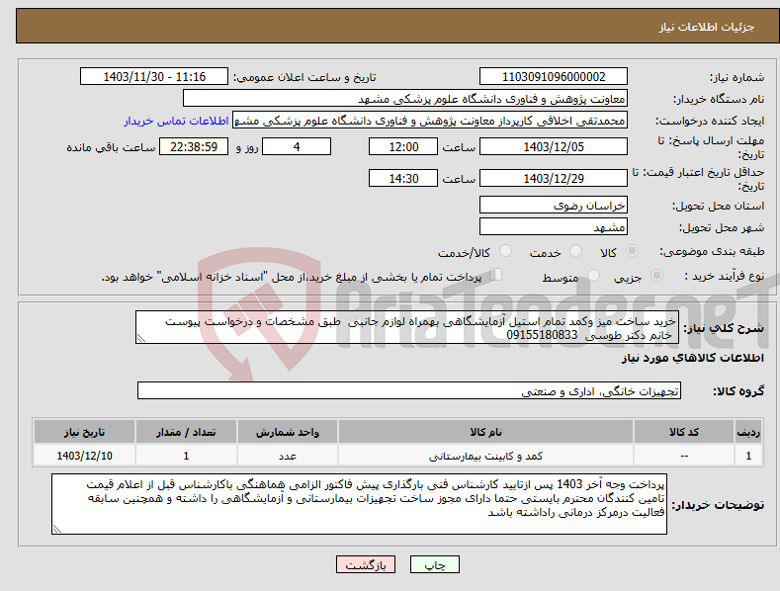This screenshot has width=780, height=591.
Task: Click the کد کالا column header
Action: coord(684,432)
